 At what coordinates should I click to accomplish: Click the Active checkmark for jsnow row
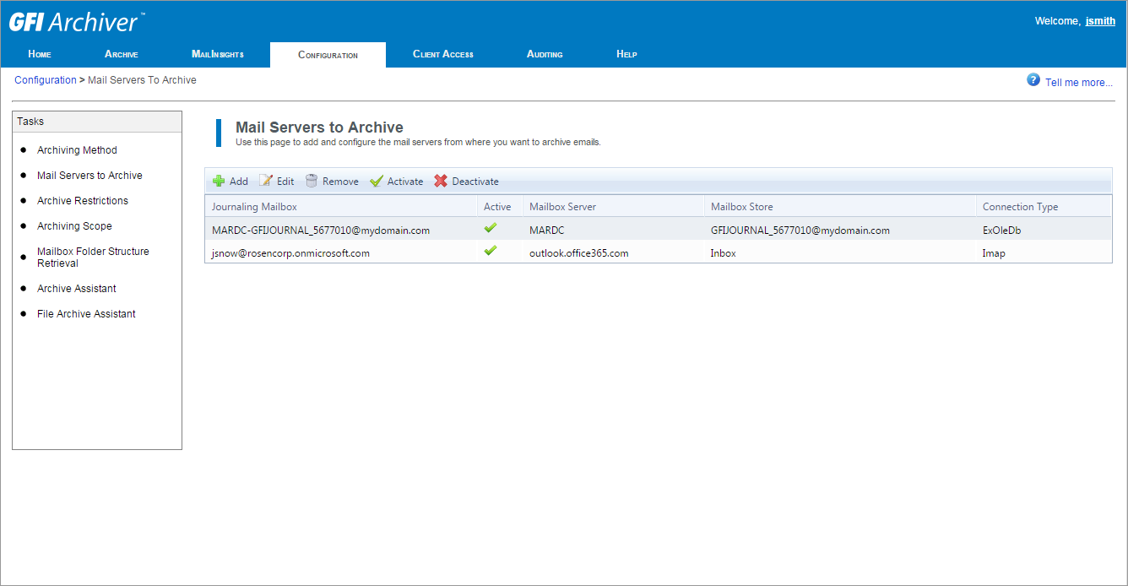(491, 252)
